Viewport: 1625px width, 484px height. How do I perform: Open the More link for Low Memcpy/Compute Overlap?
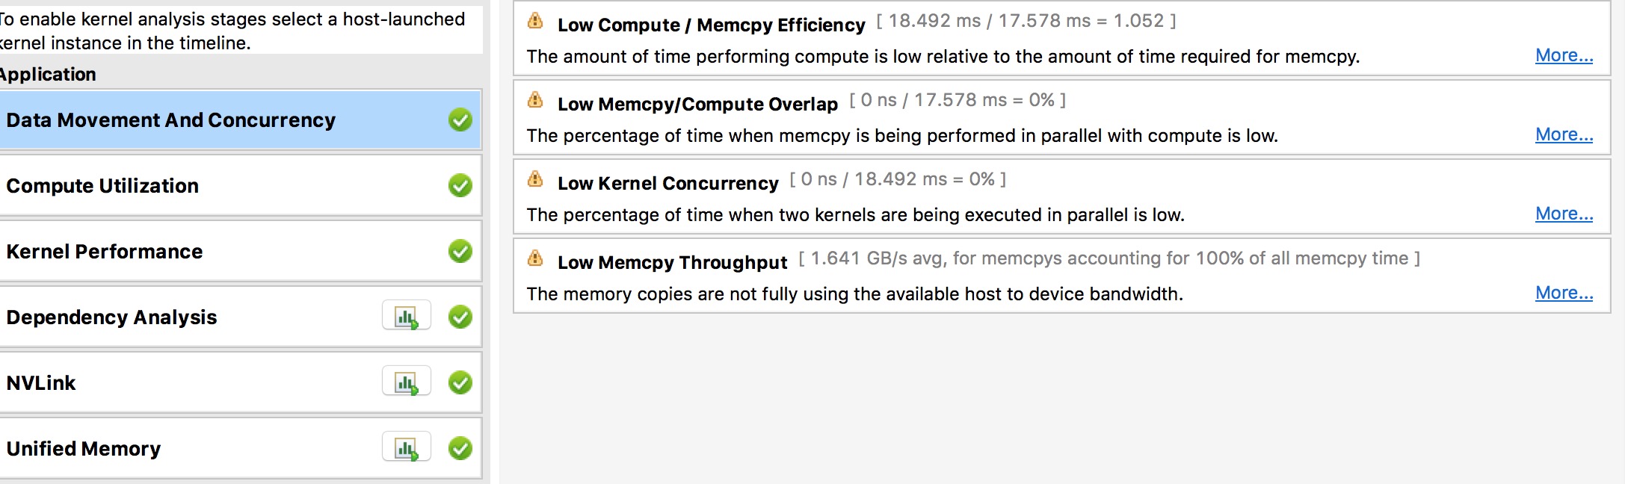(x=1564, y=134)
